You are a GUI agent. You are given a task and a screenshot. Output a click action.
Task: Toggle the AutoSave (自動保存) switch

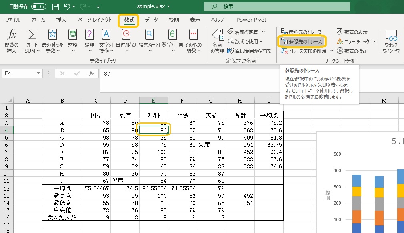39,7
